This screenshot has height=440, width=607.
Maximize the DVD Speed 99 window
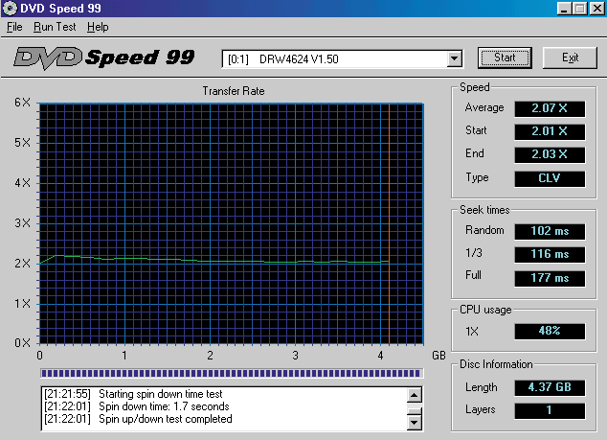pyautogui.click(x=580, y=9)
